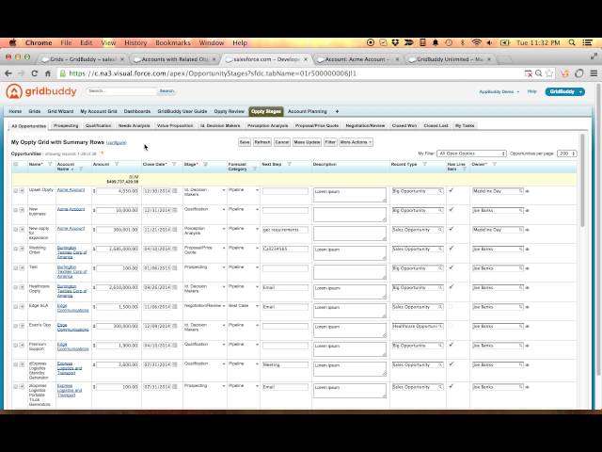Click the Filter button

330,142
